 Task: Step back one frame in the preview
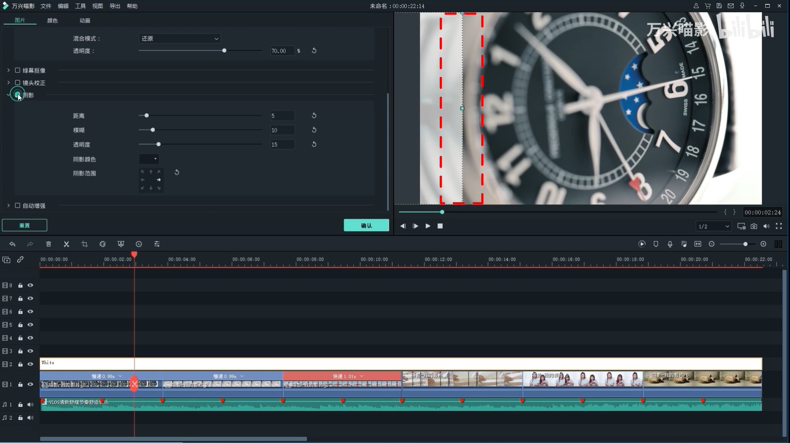[x=403, y=226]
